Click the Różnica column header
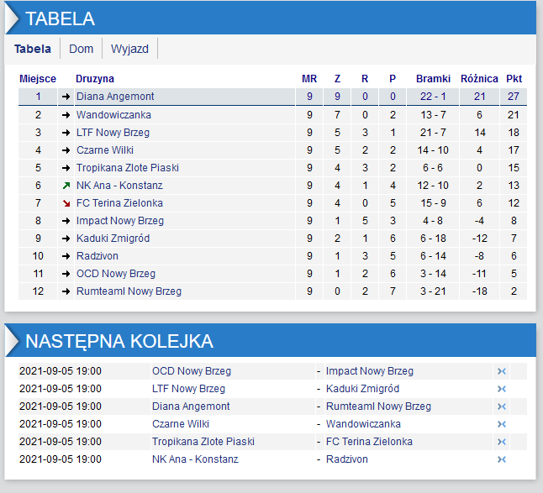The height and width of the screenshot is (493, 543). click(479, 79)
